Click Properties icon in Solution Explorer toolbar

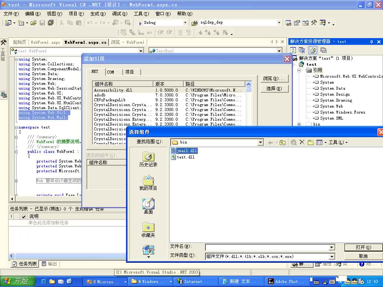point(324,50)
